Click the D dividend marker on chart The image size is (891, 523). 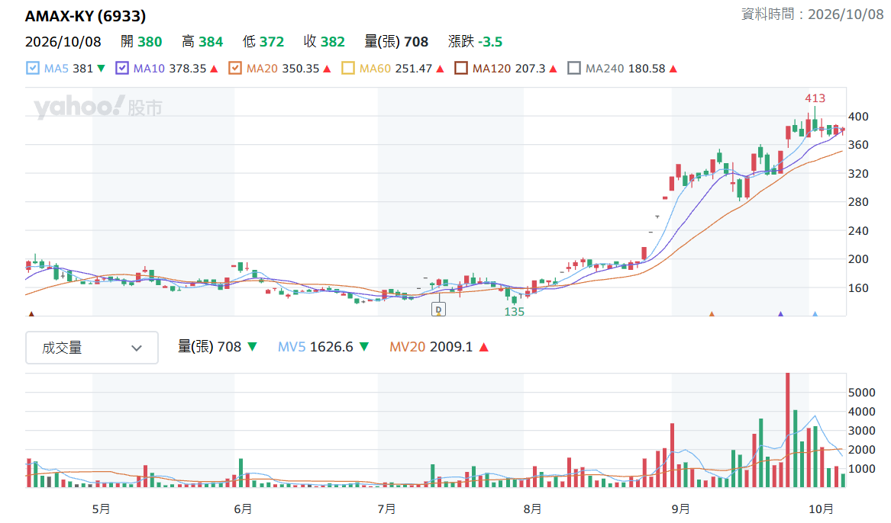[x=438, y=309]
